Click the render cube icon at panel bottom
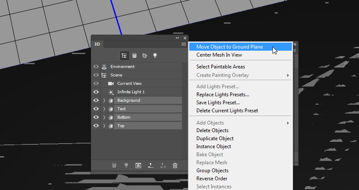Viewport: 359px width, 190px height. click(138, 166)
